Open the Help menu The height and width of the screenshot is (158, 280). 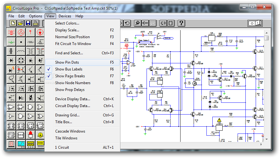click(x=79, y=16)
